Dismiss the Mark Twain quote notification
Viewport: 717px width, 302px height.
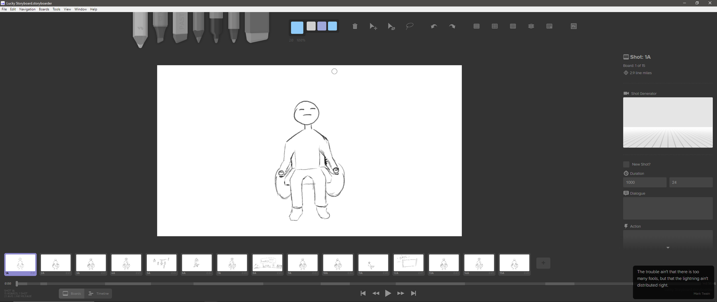[673, 282]
